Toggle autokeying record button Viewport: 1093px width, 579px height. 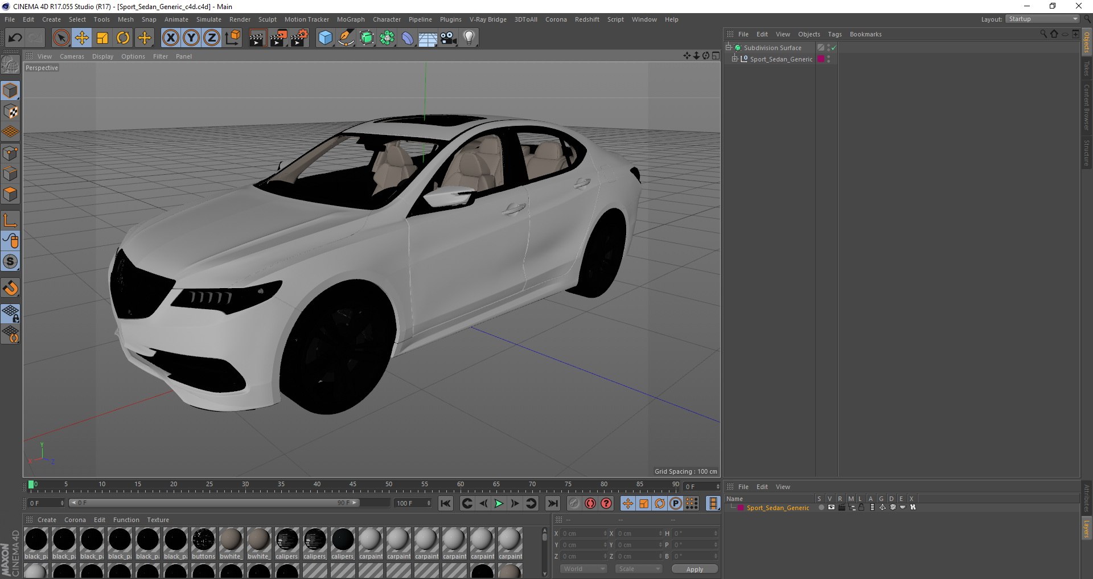pos(590,503)
